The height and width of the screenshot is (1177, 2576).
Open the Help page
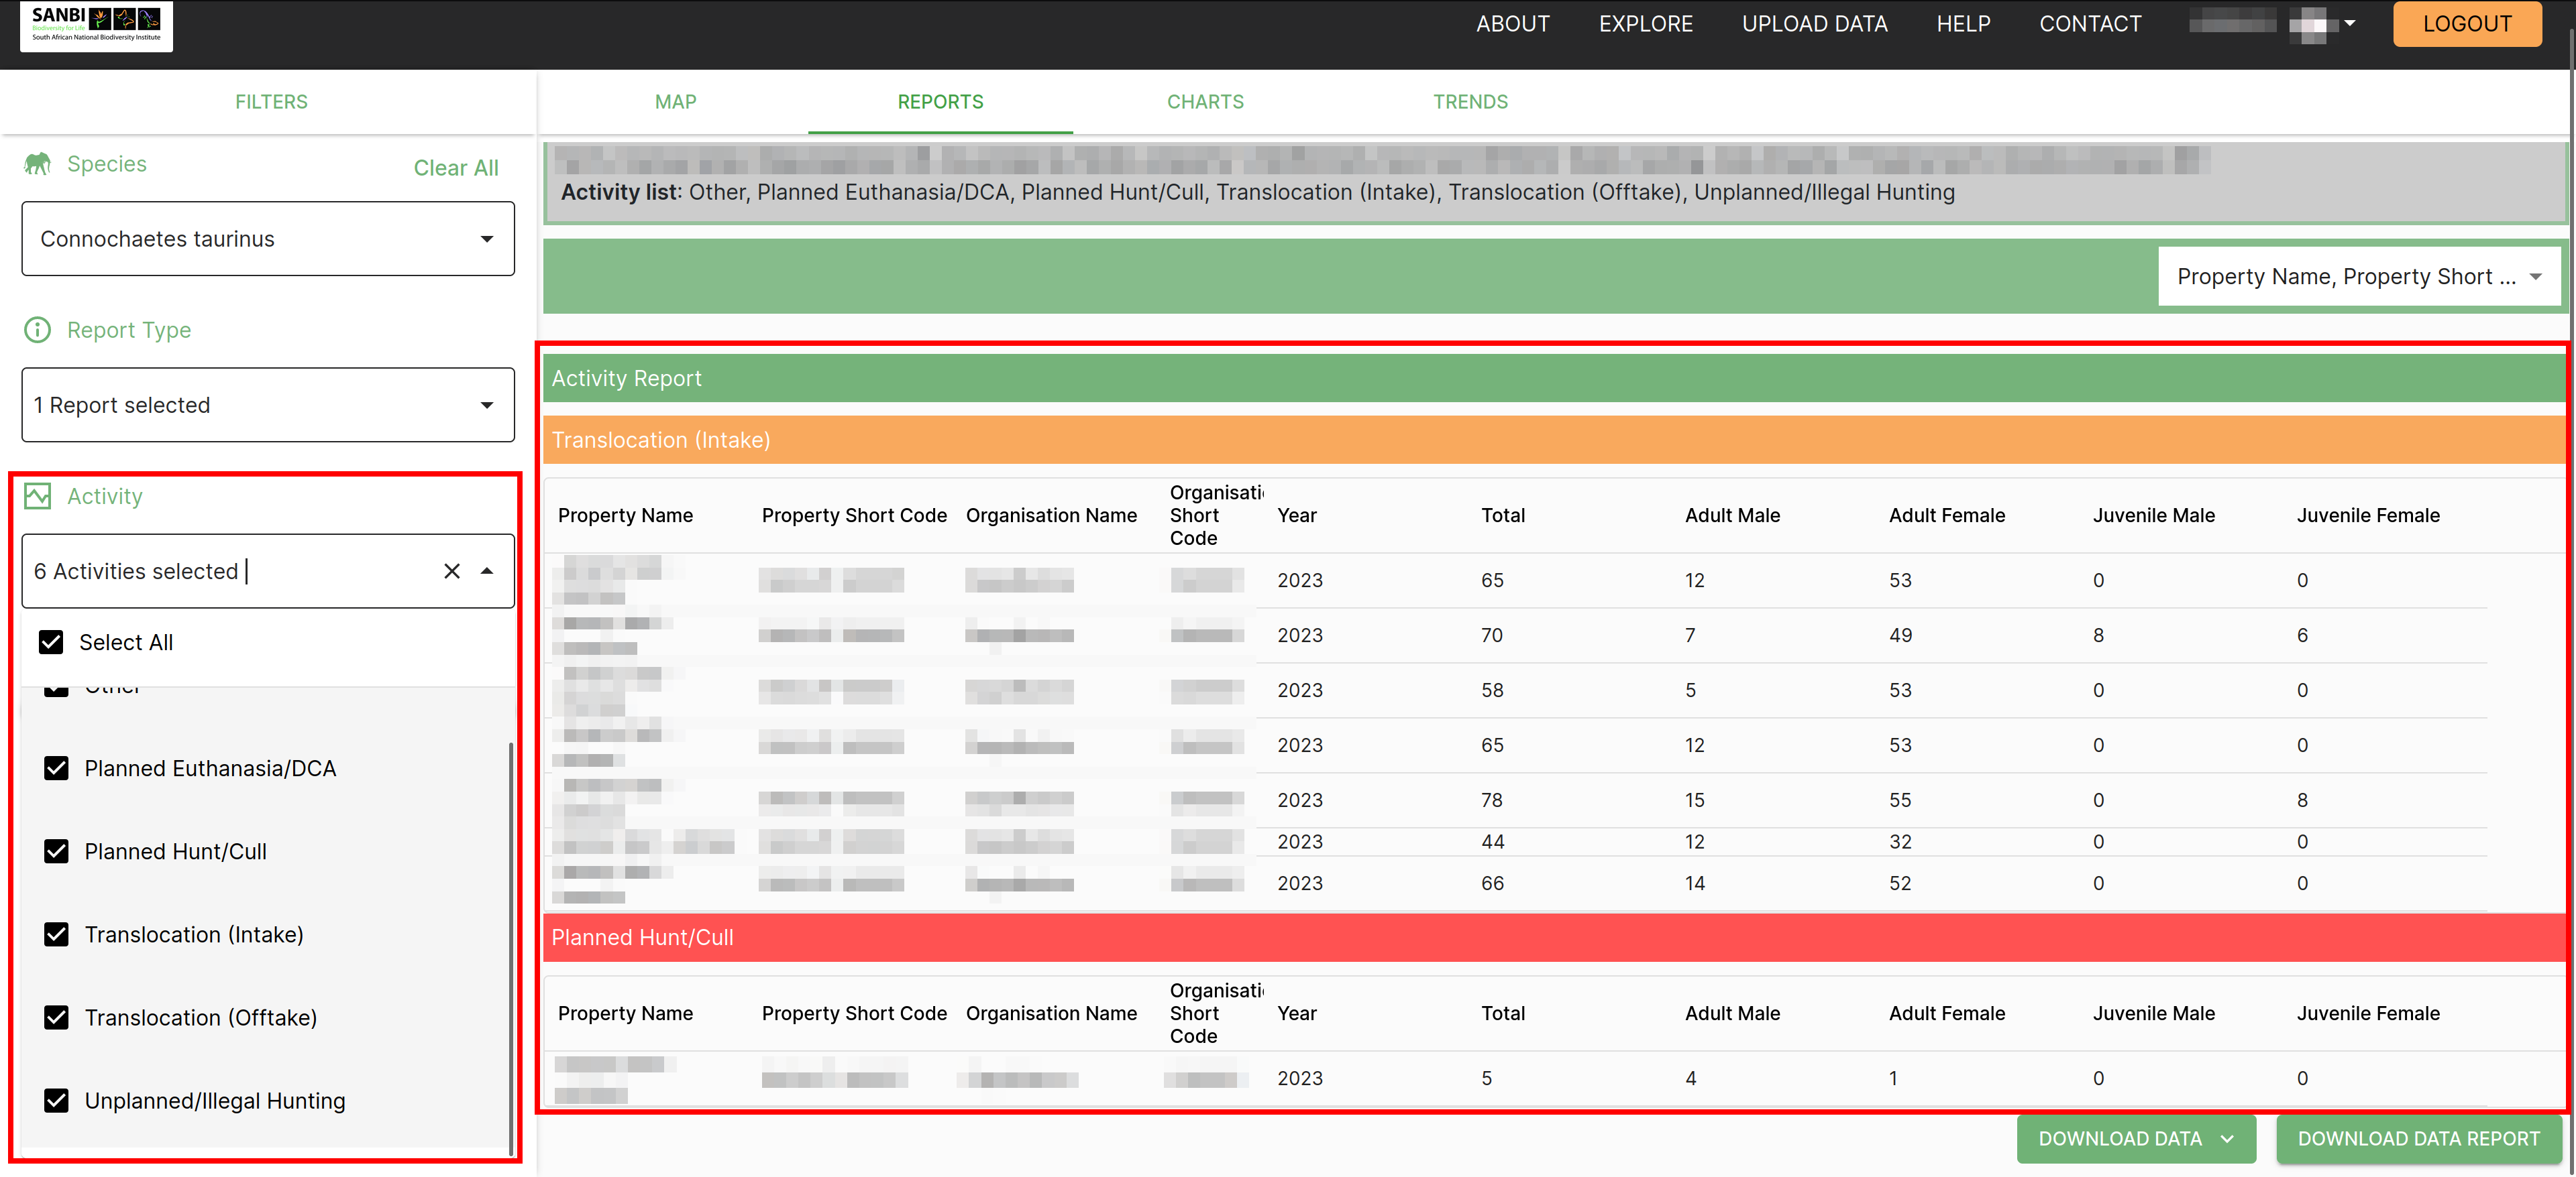(1964, 24)
